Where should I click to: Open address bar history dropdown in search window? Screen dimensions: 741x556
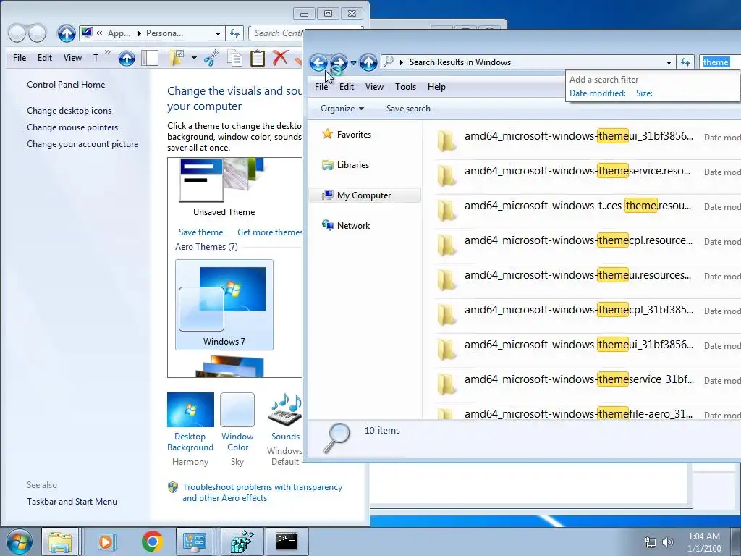click(x=669, y=62)
